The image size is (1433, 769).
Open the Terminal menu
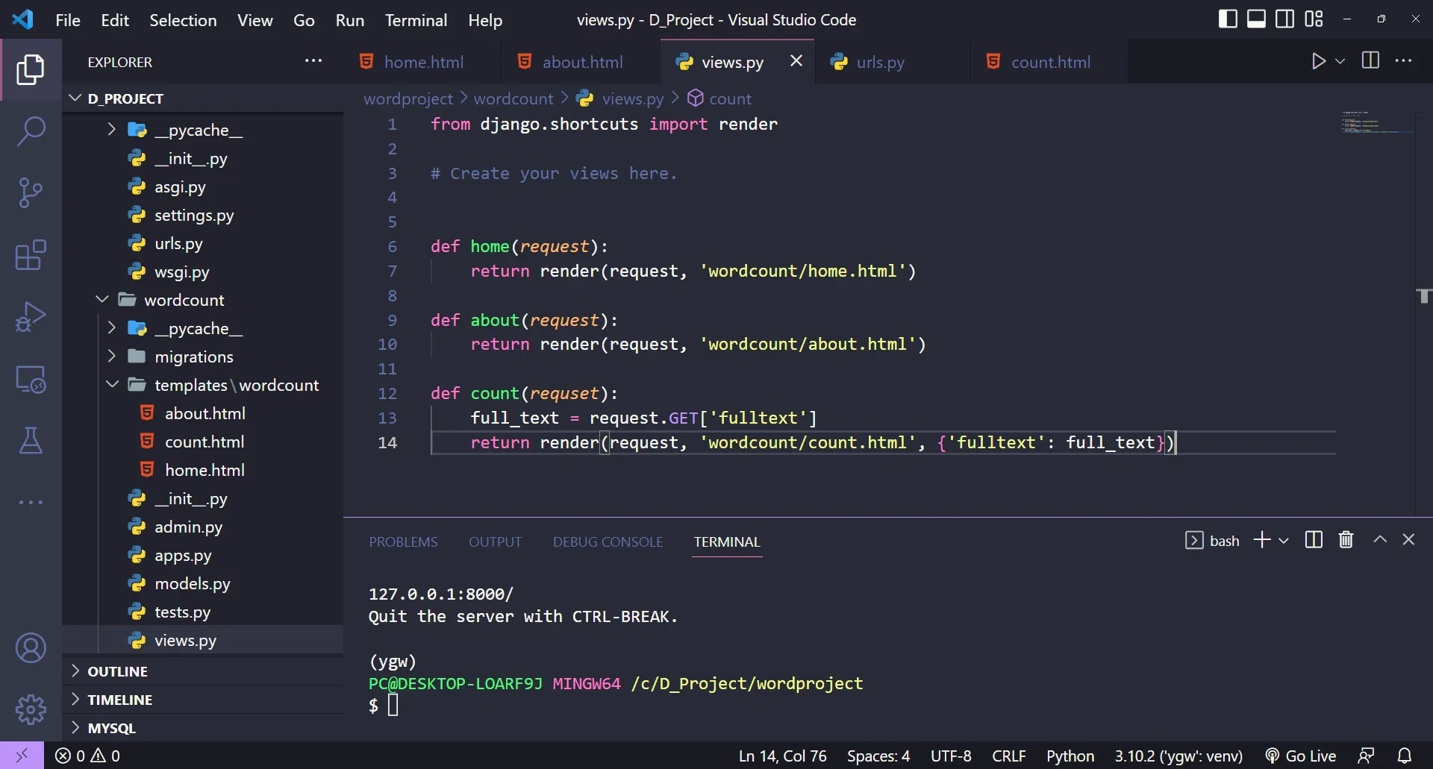tap(416, 20)
